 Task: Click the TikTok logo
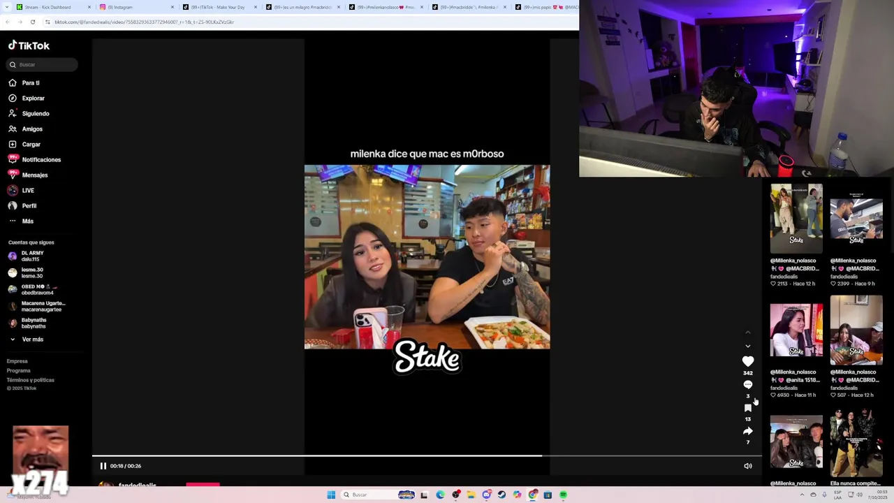29,45
